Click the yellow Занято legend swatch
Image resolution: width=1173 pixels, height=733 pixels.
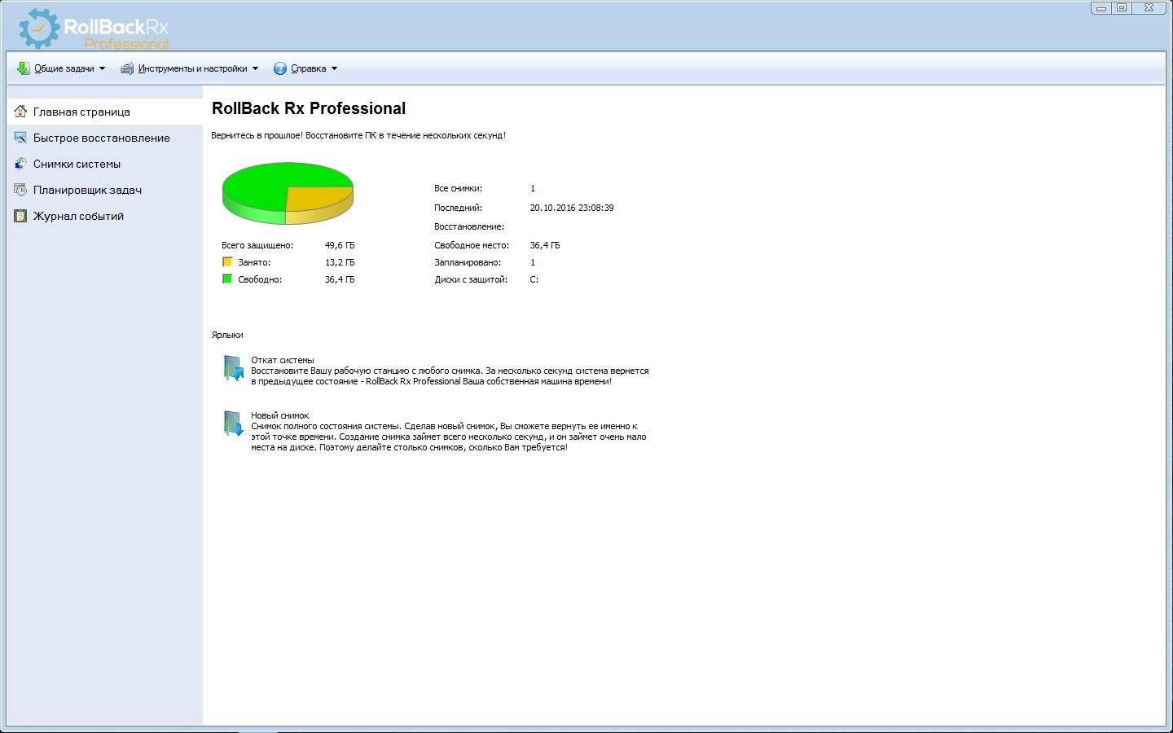coord(227,262)
